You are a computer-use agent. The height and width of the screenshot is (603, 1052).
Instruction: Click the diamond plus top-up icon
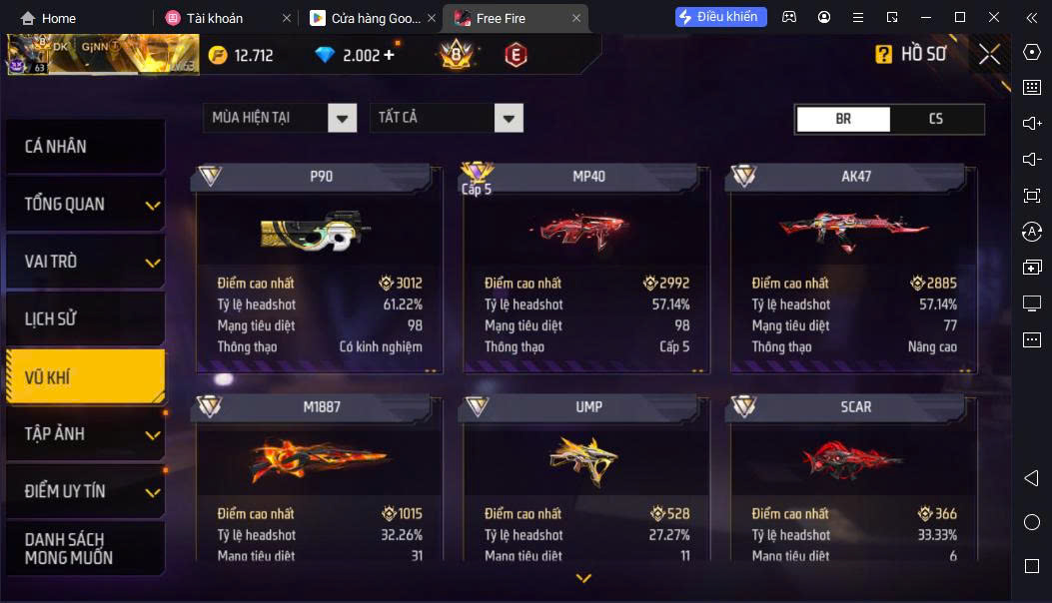[x=390, y=55]
